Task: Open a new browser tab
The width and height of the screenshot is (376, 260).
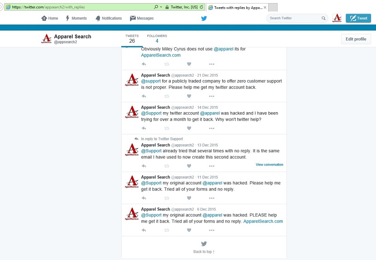Action: [273, 8]
